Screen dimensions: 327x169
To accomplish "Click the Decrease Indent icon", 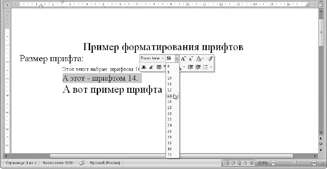I will [x=190, y=67].
